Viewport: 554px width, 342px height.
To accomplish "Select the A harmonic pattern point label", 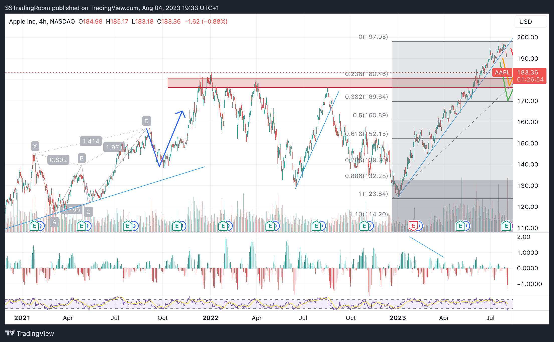I will click(x=54, y=222).
